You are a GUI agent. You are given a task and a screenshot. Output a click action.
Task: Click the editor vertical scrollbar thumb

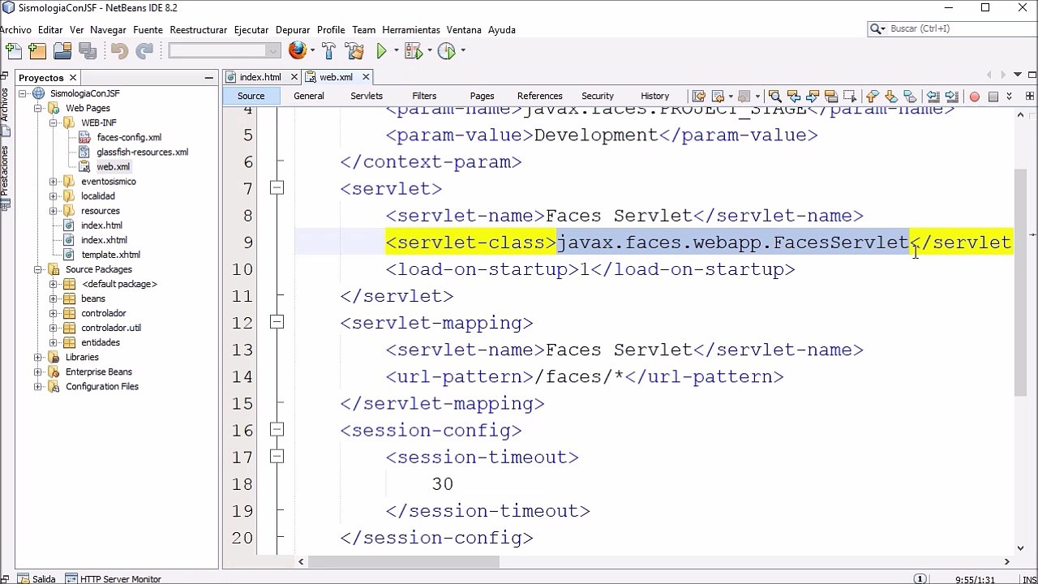(1020, 283)
